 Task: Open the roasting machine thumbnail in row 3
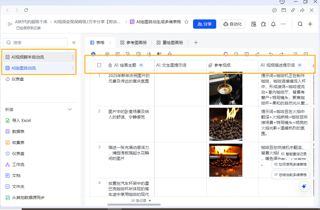226,160
